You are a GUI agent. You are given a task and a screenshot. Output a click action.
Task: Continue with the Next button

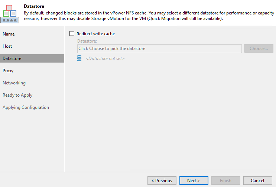click(x=194, y=180)
